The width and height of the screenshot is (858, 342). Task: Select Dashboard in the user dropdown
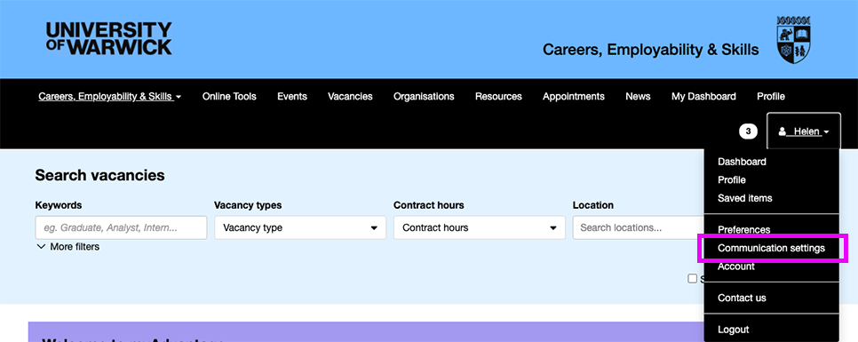pos(742,162)
